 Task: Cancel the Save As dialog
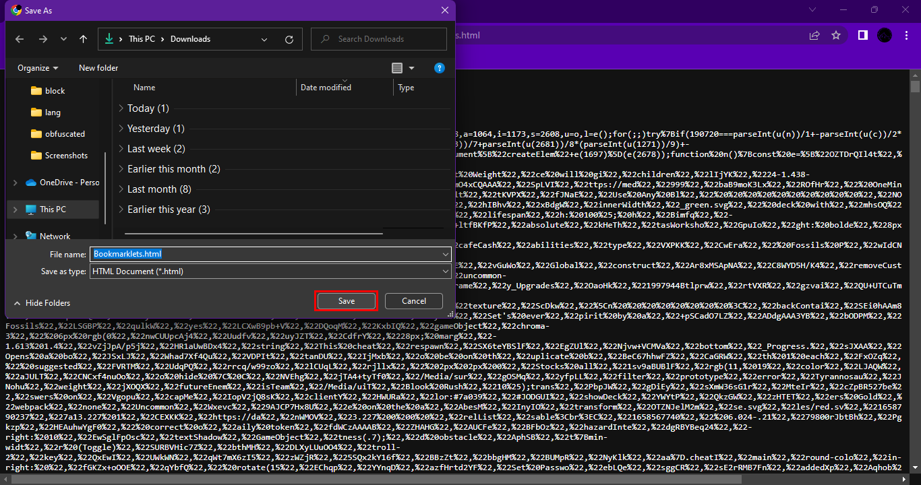point(414,301)
